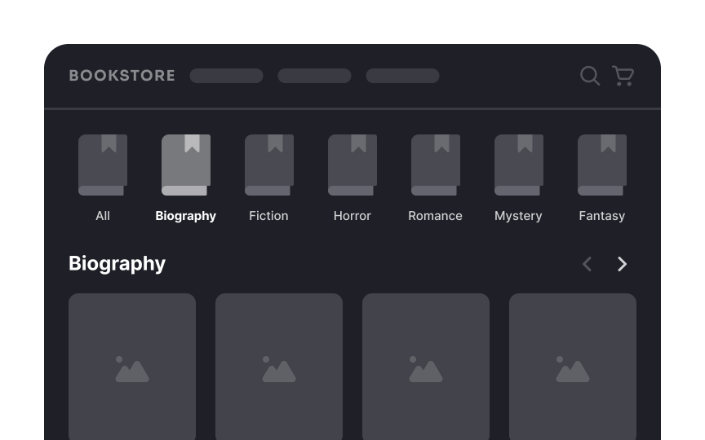Image resolution: width=705 pixels, height=440 pixels.
Task: Click the Horror category label
Action: pyautogui.click(x=352, y=216)
